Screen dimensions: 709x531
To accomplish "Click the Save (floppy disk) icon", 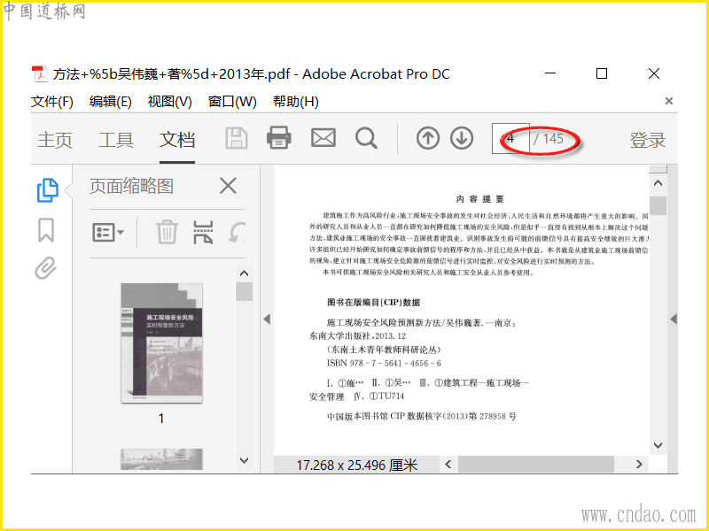I will pyautogui.click(x=237, y=138).
